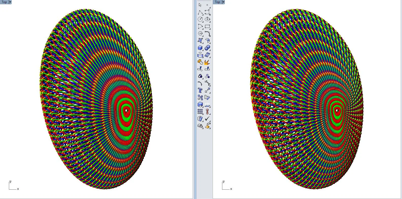The height and width of the screenshot is (199, 402).
Task: Pick the Polygon tool
Action: [200, 33]
